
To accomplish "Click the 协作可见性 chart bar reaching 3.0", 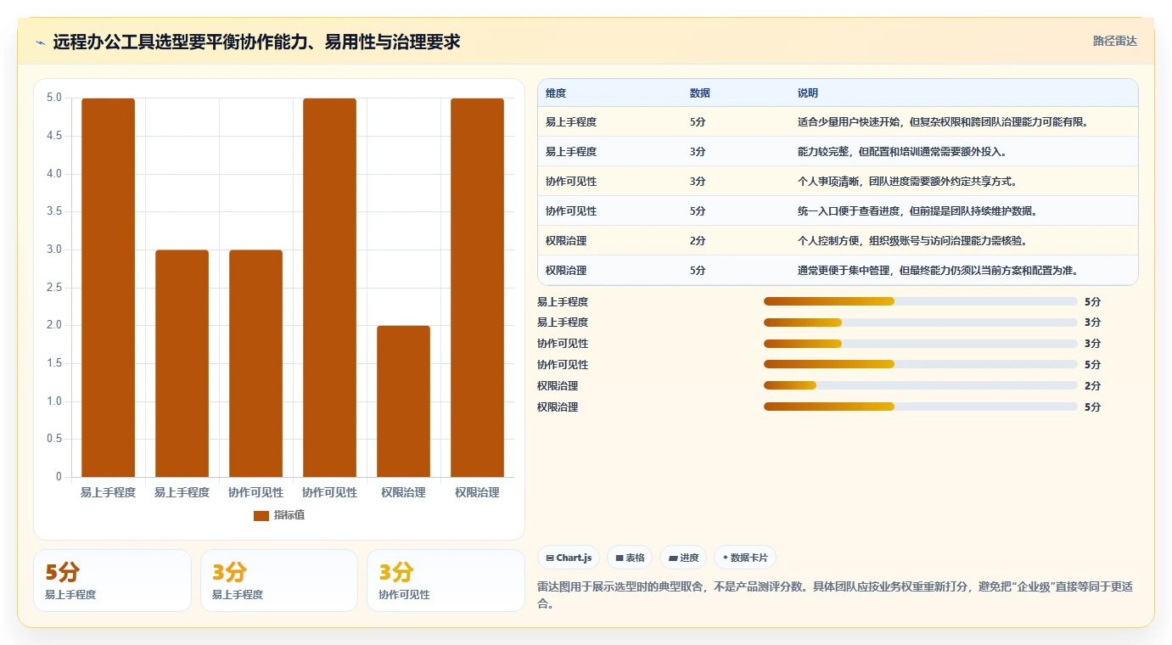I will point(255,363).
